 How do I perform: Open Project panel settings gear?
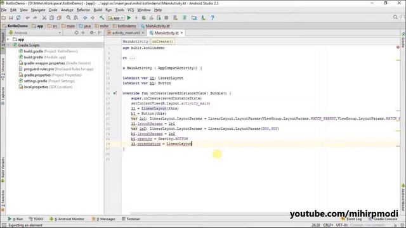tap(91, 33)
